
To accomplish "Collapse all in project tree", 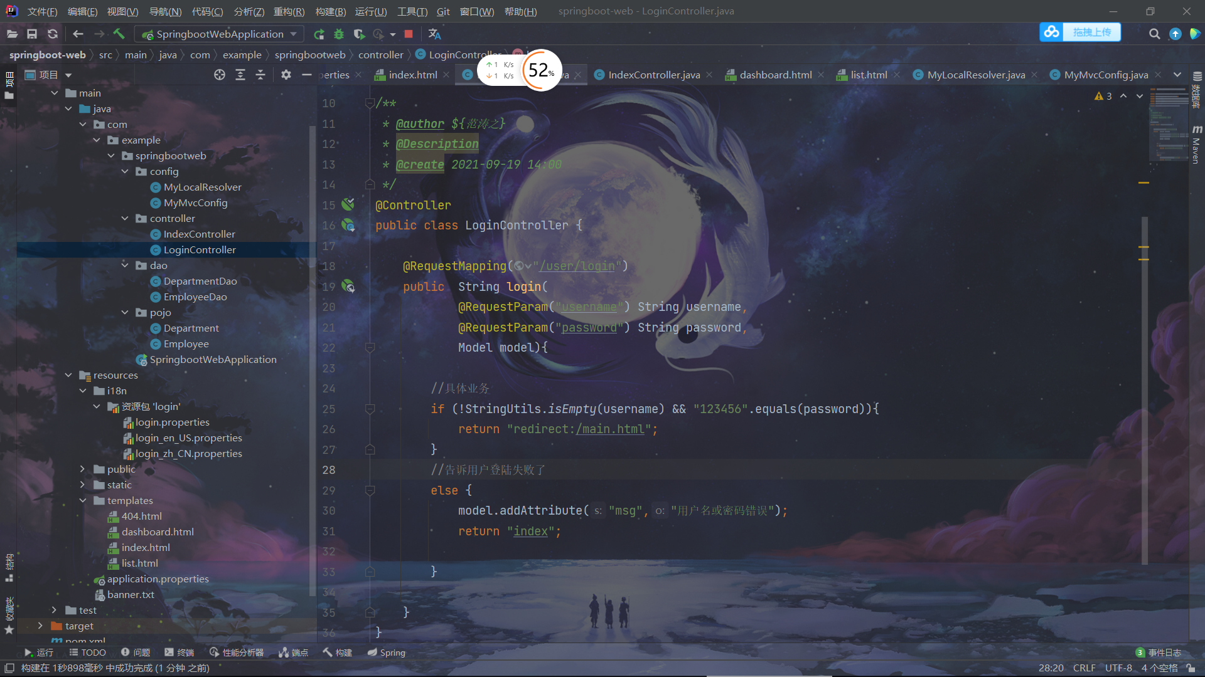I will (x=260, y=75).
